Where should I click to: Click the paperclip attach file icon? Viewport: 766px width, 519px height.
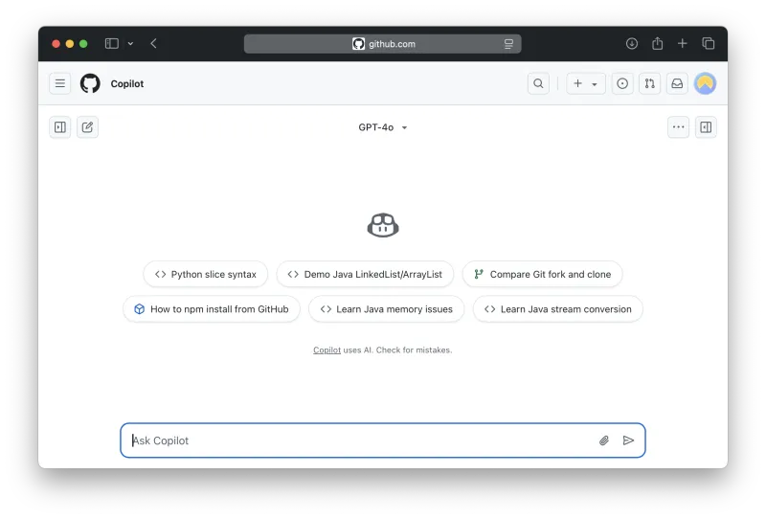[604, 440]
